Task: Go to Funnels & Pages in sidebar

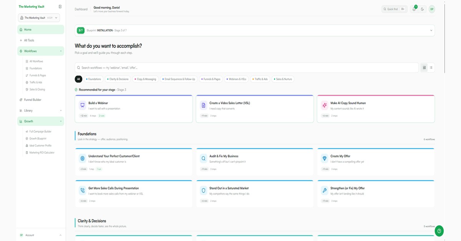Action: click(x=38, y=76)
